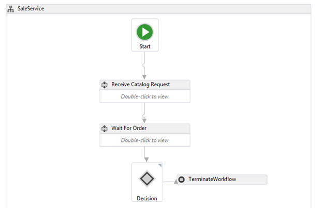Select the Decision node label
The height and width of the screenshot is (208, 323).
click(146, 197)
